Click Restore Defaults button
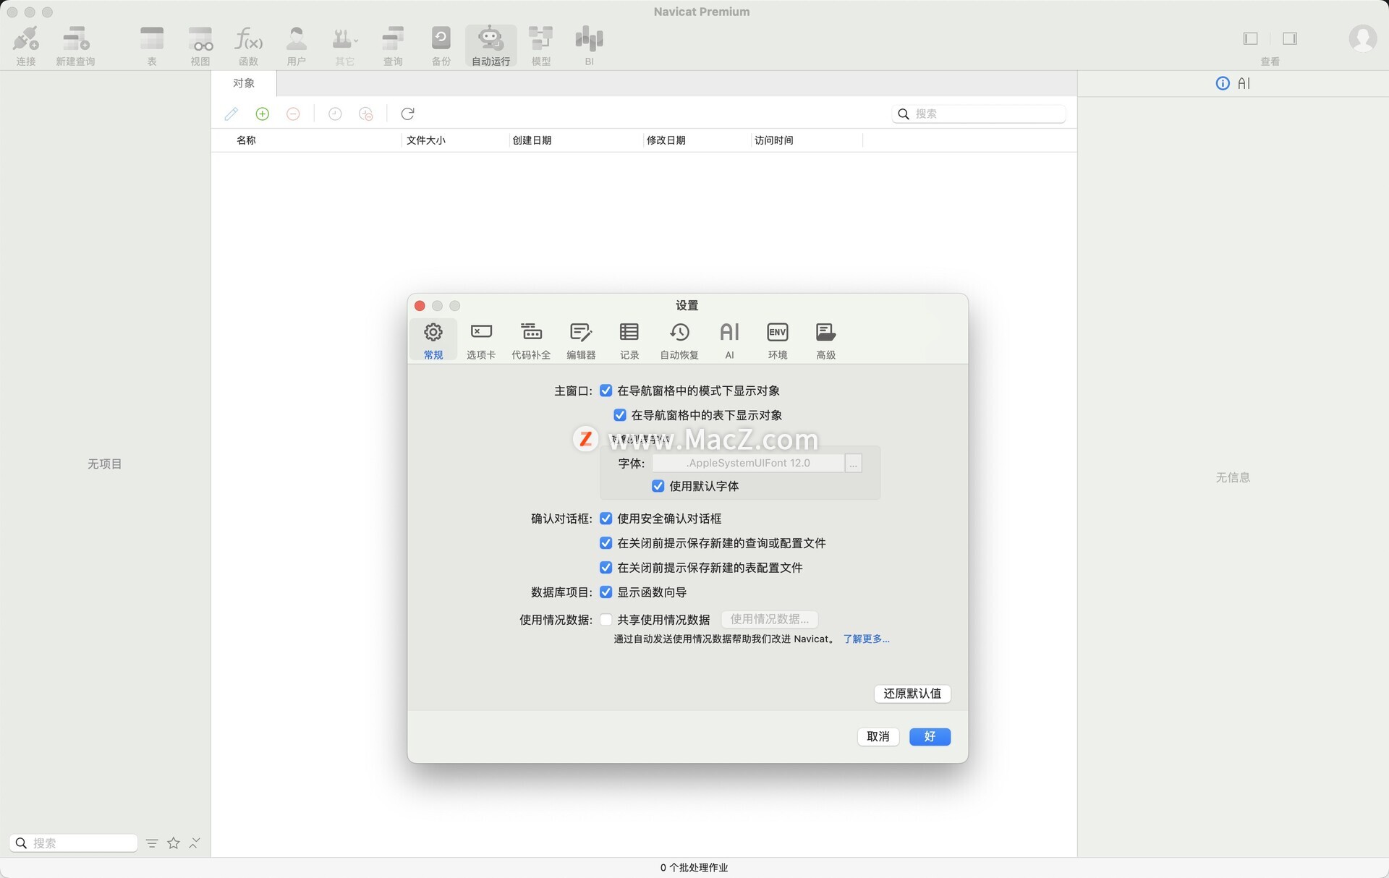The height and width of the screenshot is (878, 1389). (x=912, y=694)
